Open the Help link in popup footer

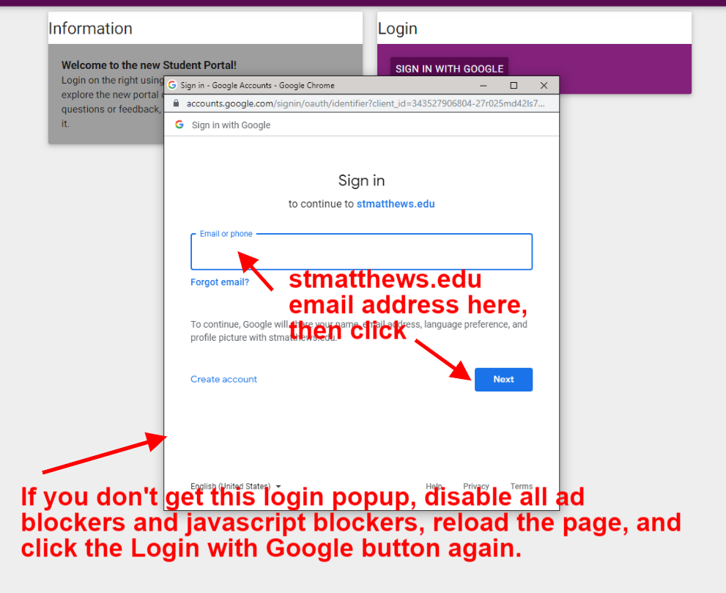pyautogui.click(x=434, y=486)
